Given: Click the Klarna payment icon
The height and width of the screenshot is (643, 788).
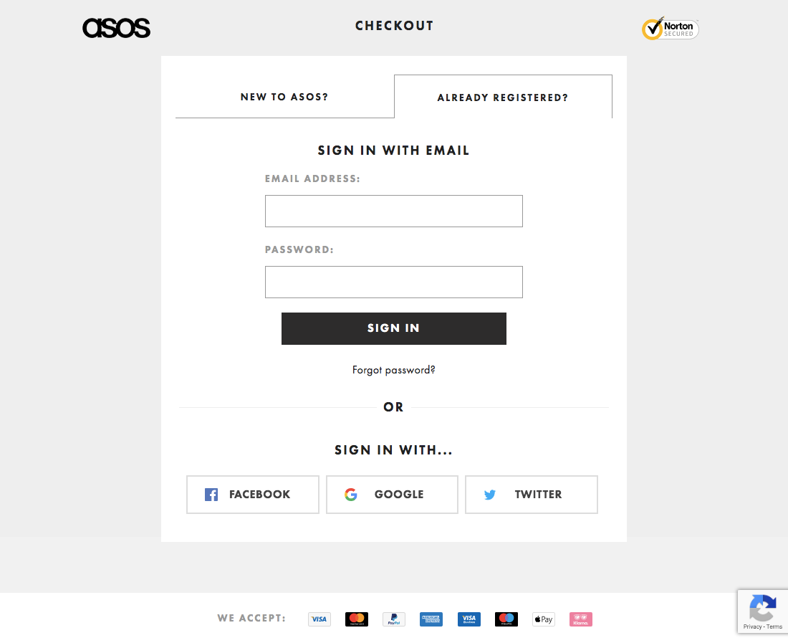Looking at the screenshot, I should point(580,619).
